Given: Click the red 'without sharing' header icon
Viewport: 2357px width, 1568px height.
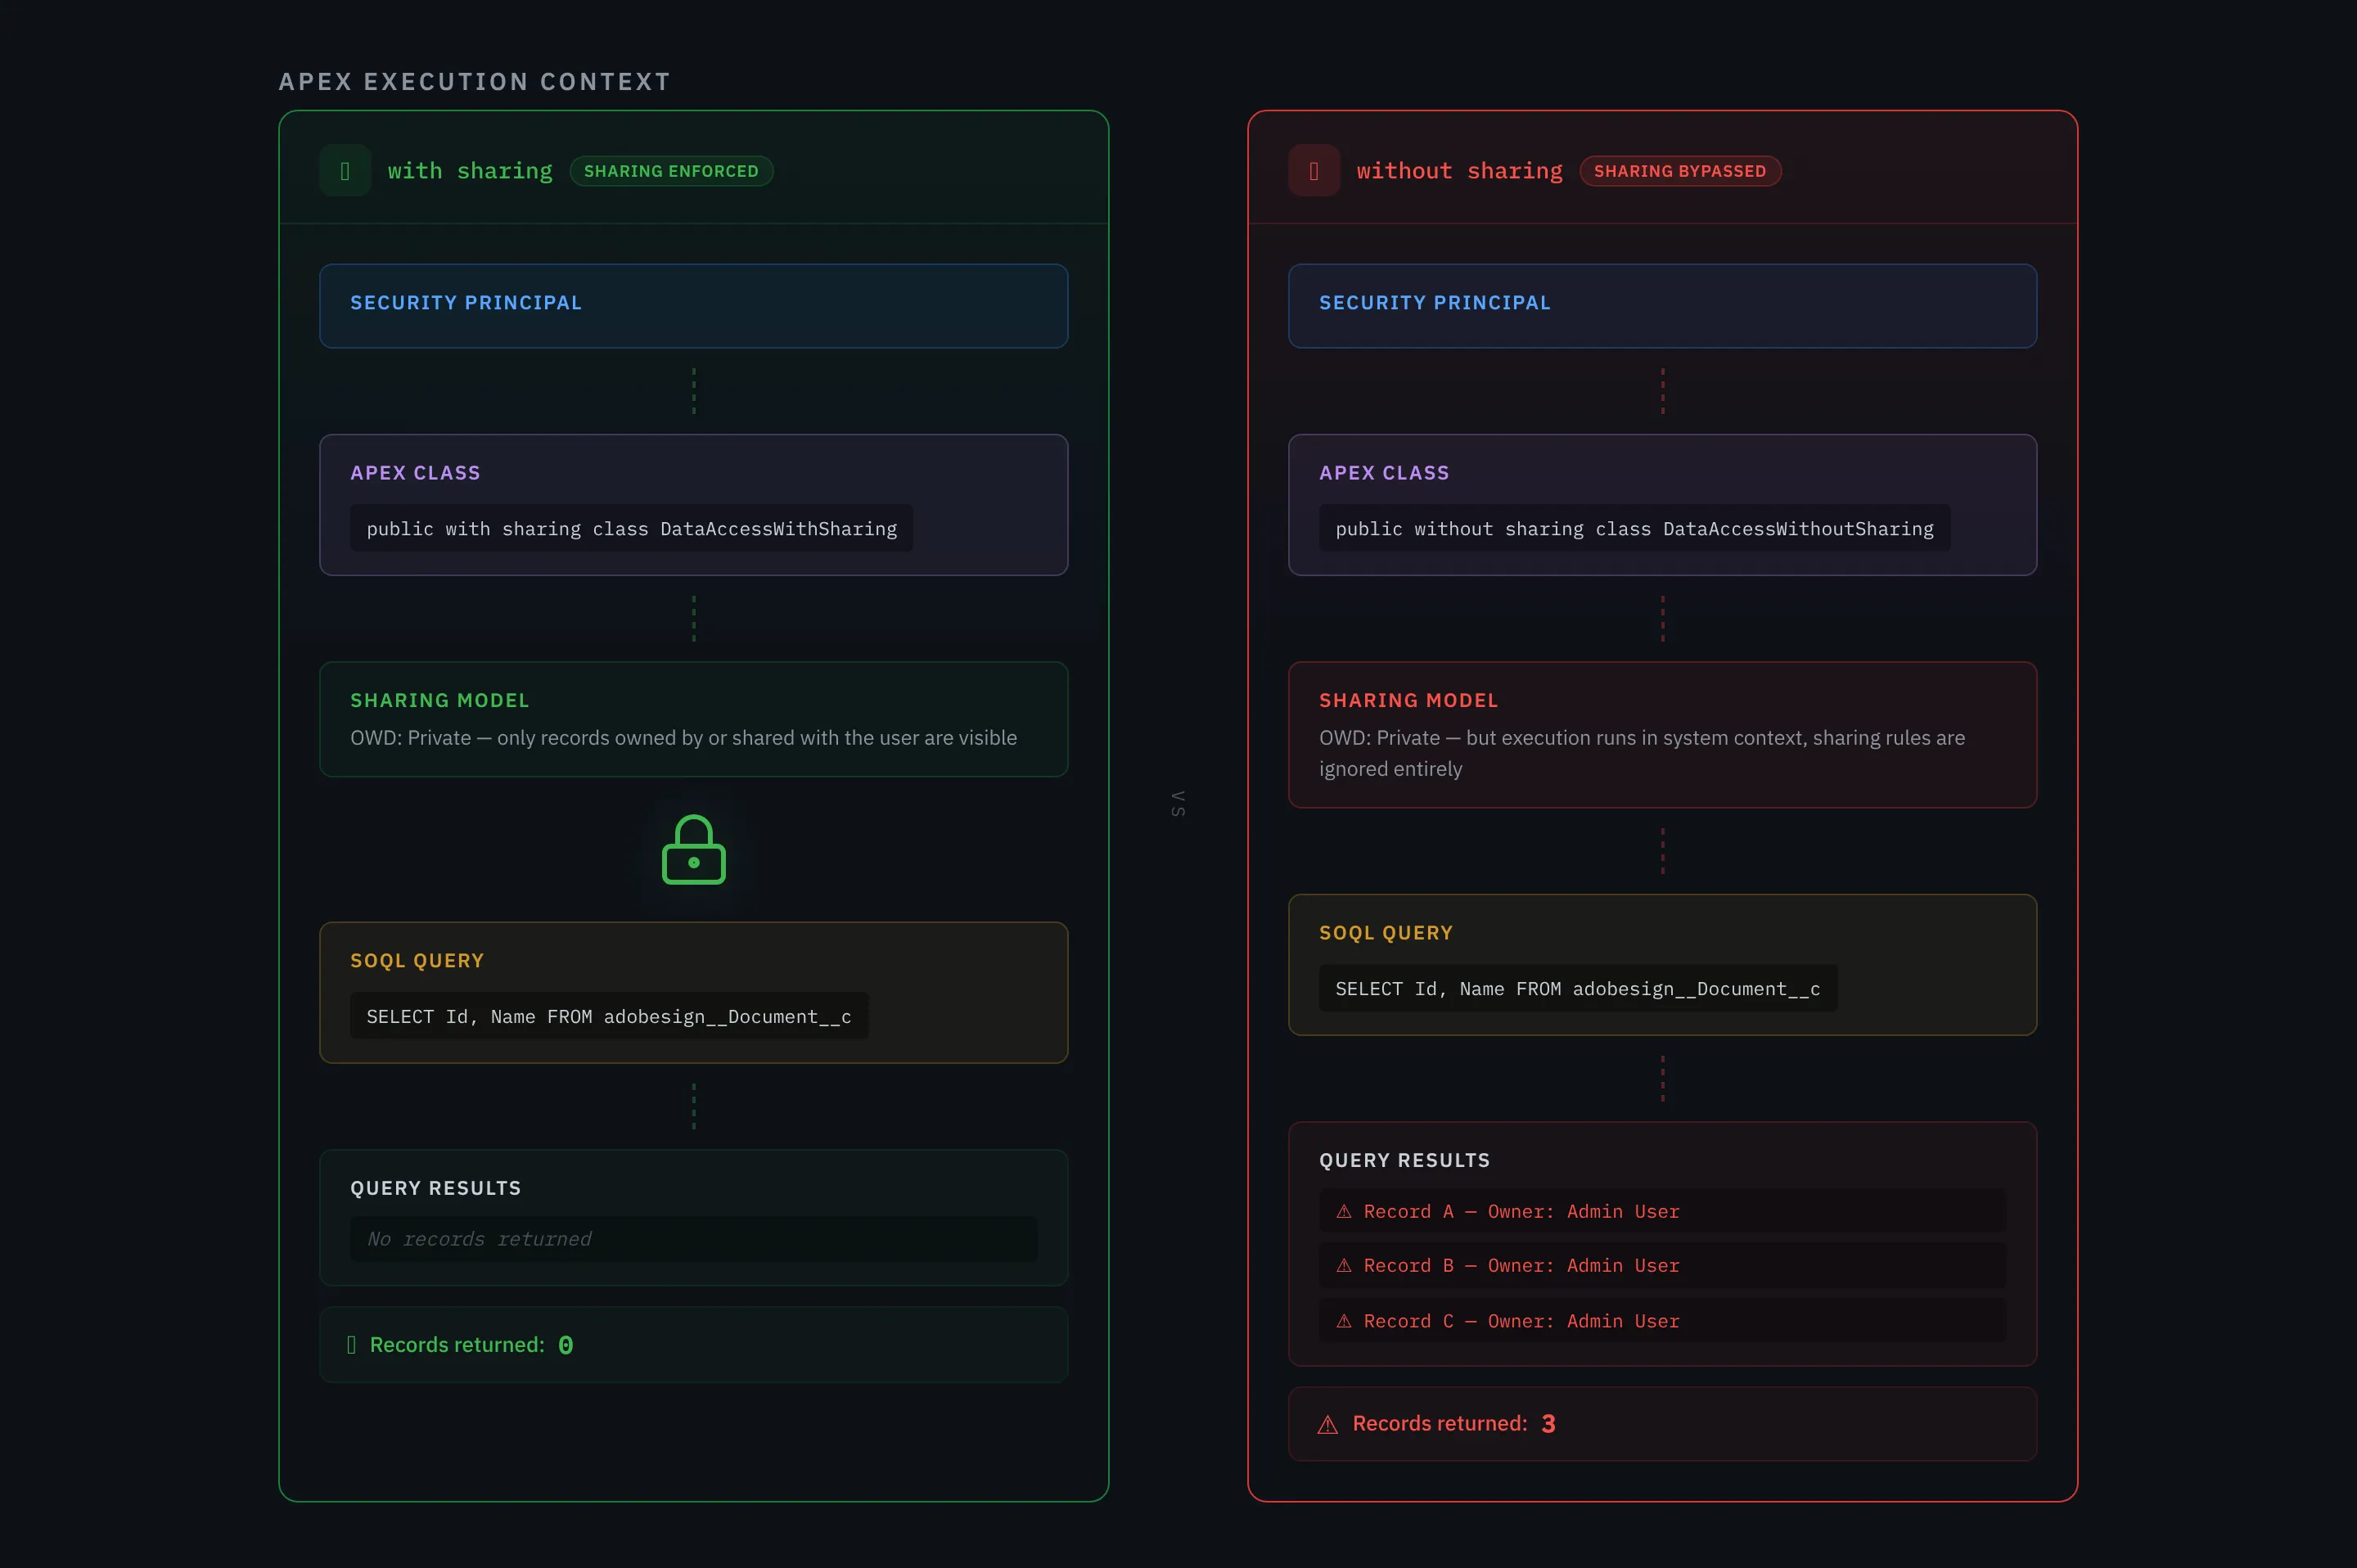Looking at the screenshot, I should point(1314,171).
